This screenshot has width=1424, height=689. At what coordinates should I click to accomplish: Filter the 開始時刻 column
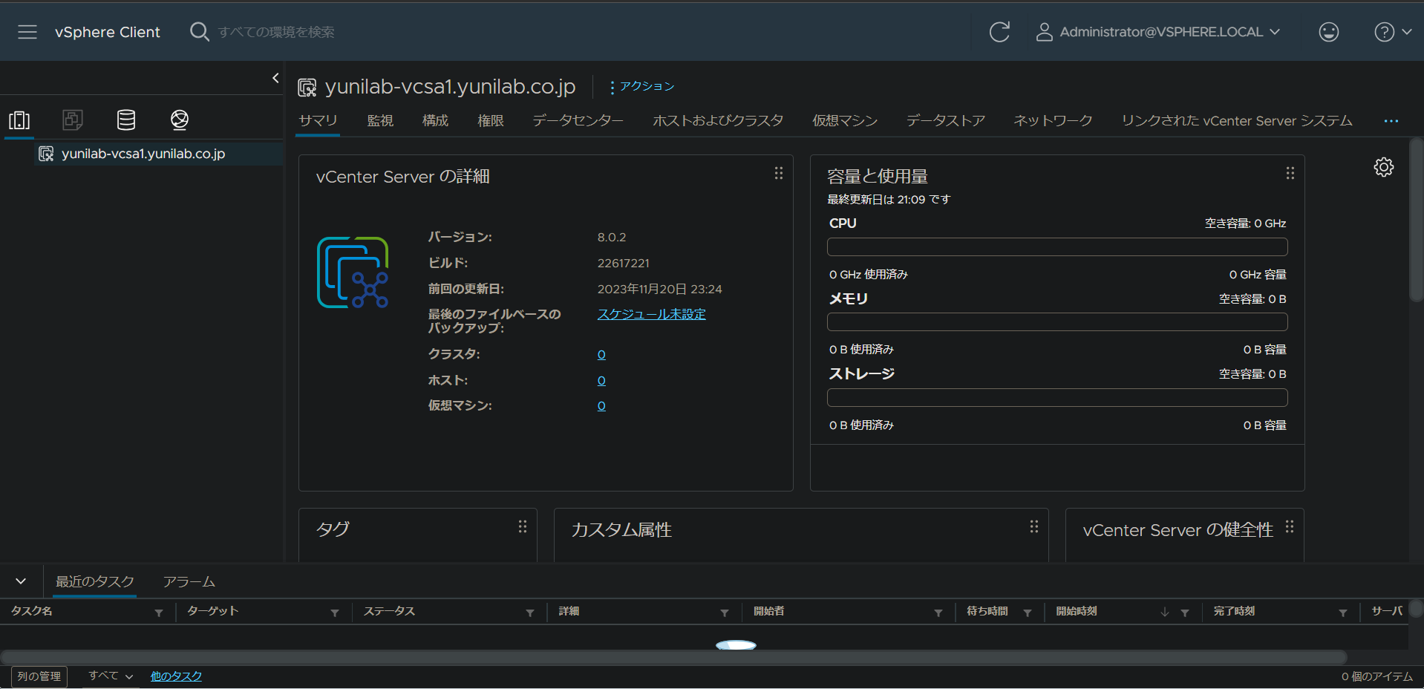[x=1185, y=613]
